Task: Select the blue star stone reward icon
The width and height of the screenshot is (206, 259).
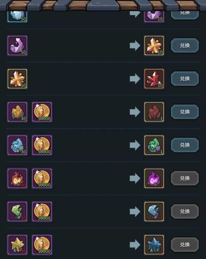Action: tap(154, 245)
